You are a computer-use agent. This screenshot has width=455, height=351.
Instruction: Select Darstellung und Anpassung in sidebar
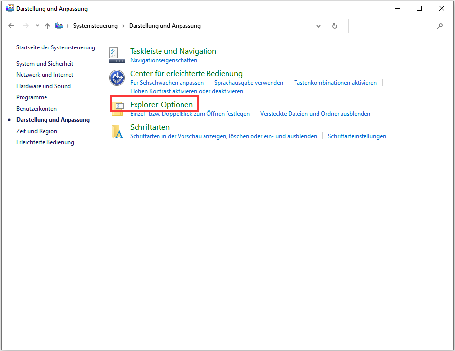tap(53, 120)
